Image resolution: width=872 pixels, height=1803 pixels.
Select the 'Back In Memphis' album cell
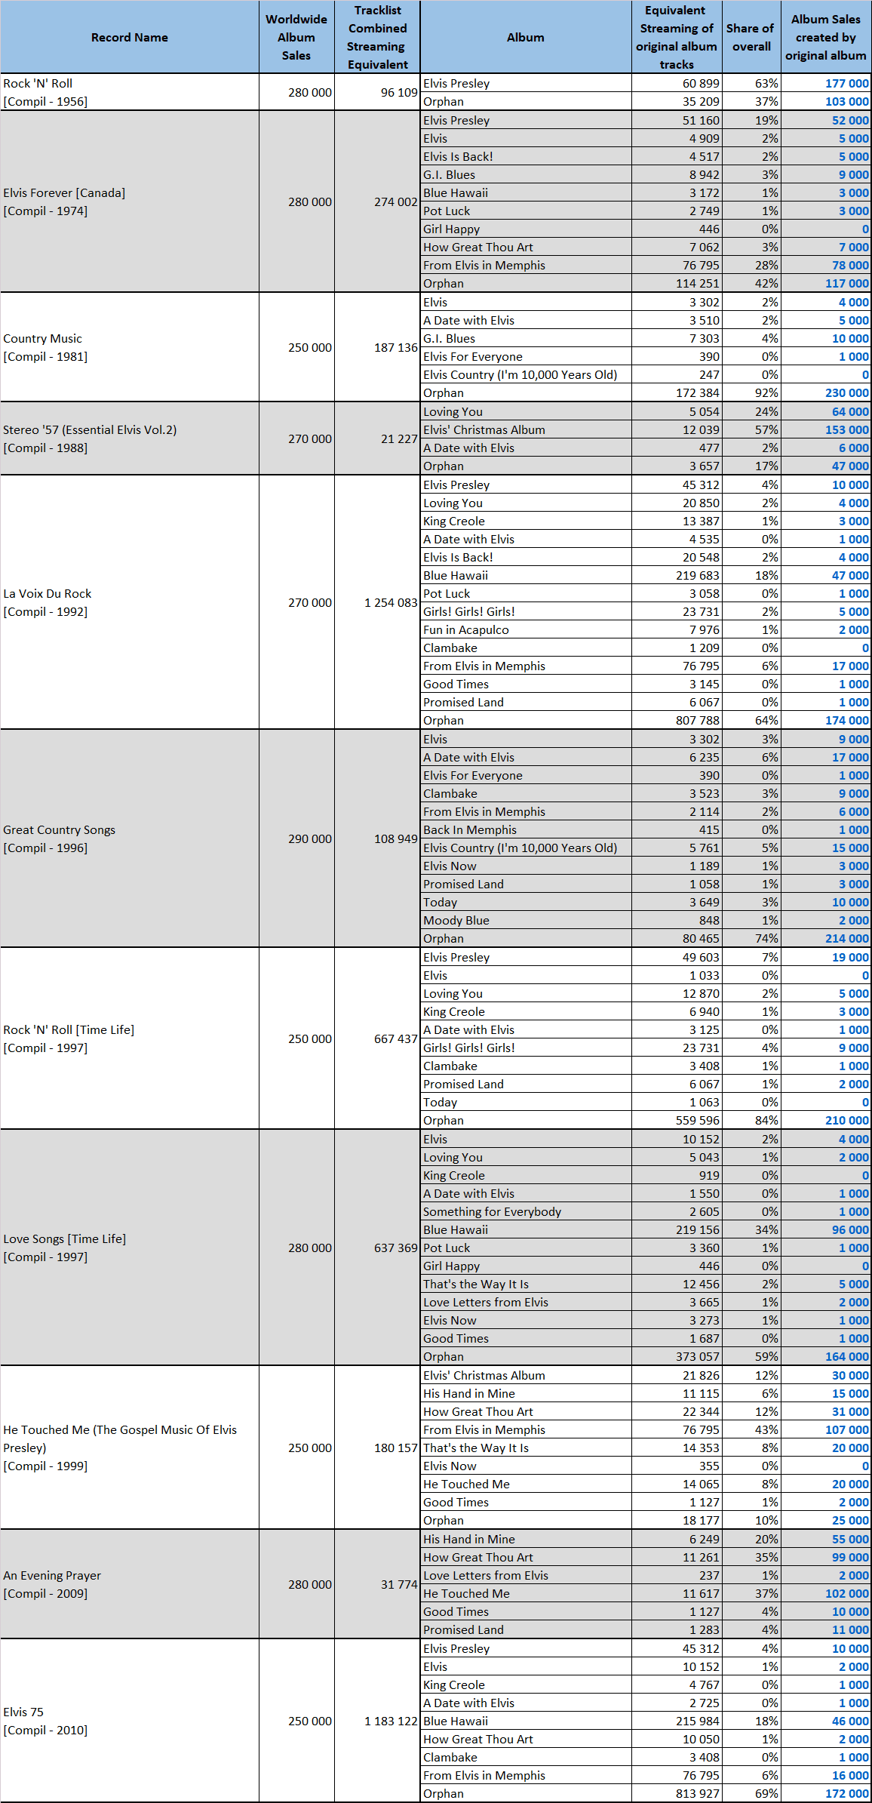coord(526,829)
